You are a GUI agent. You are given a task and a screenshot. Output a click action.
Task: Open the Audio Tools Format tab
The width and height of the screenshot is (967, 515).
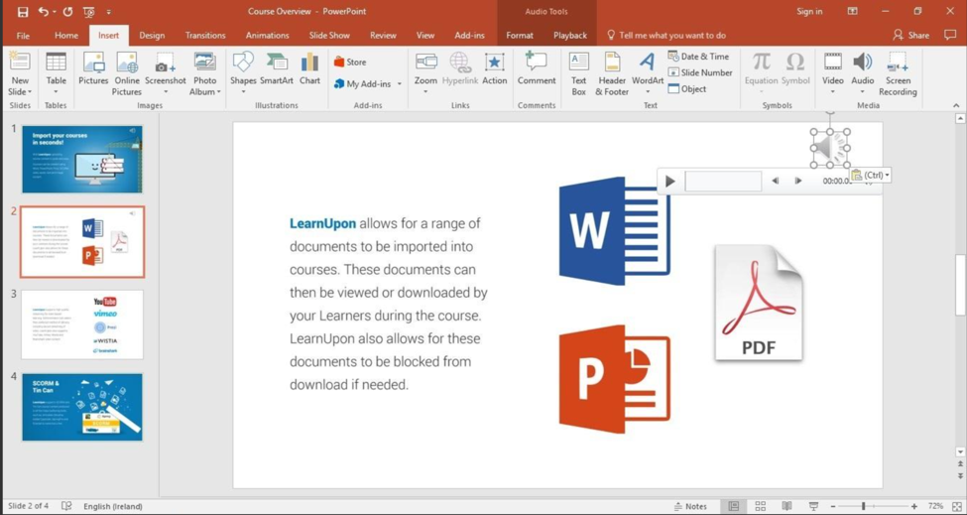click(520, 35)
